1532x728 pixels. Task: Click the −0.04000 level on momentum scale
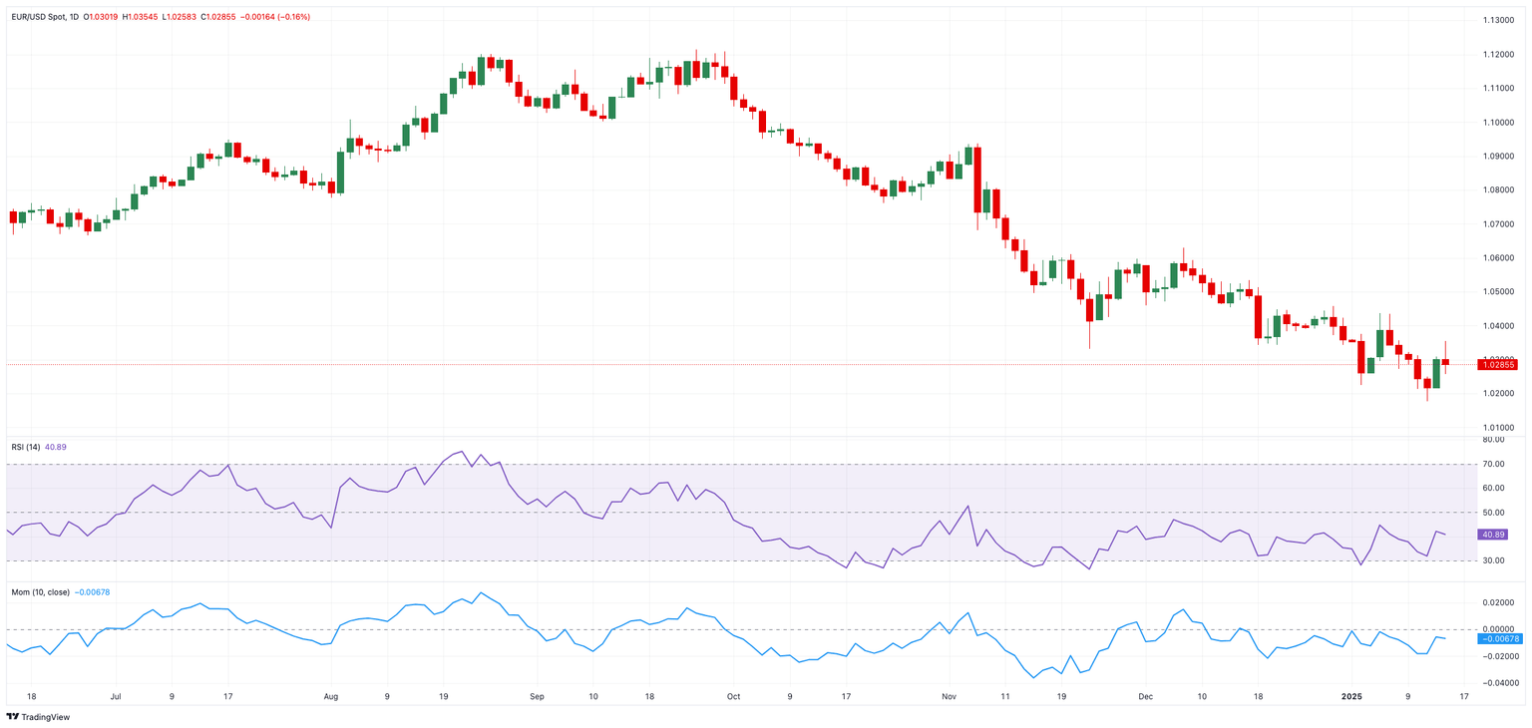[x=1498, y=683]
